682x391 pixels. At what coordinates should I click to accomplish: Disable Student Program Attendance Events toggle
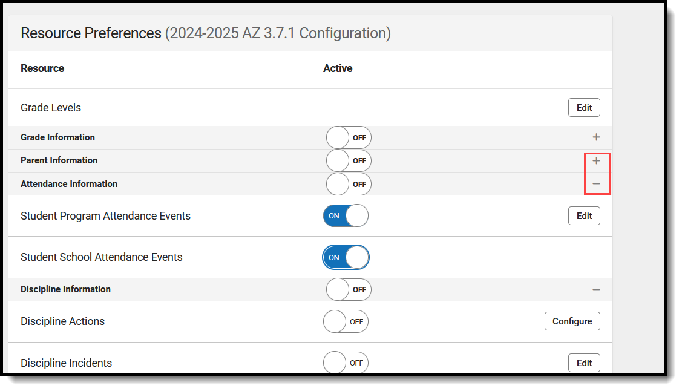(346, 216)
